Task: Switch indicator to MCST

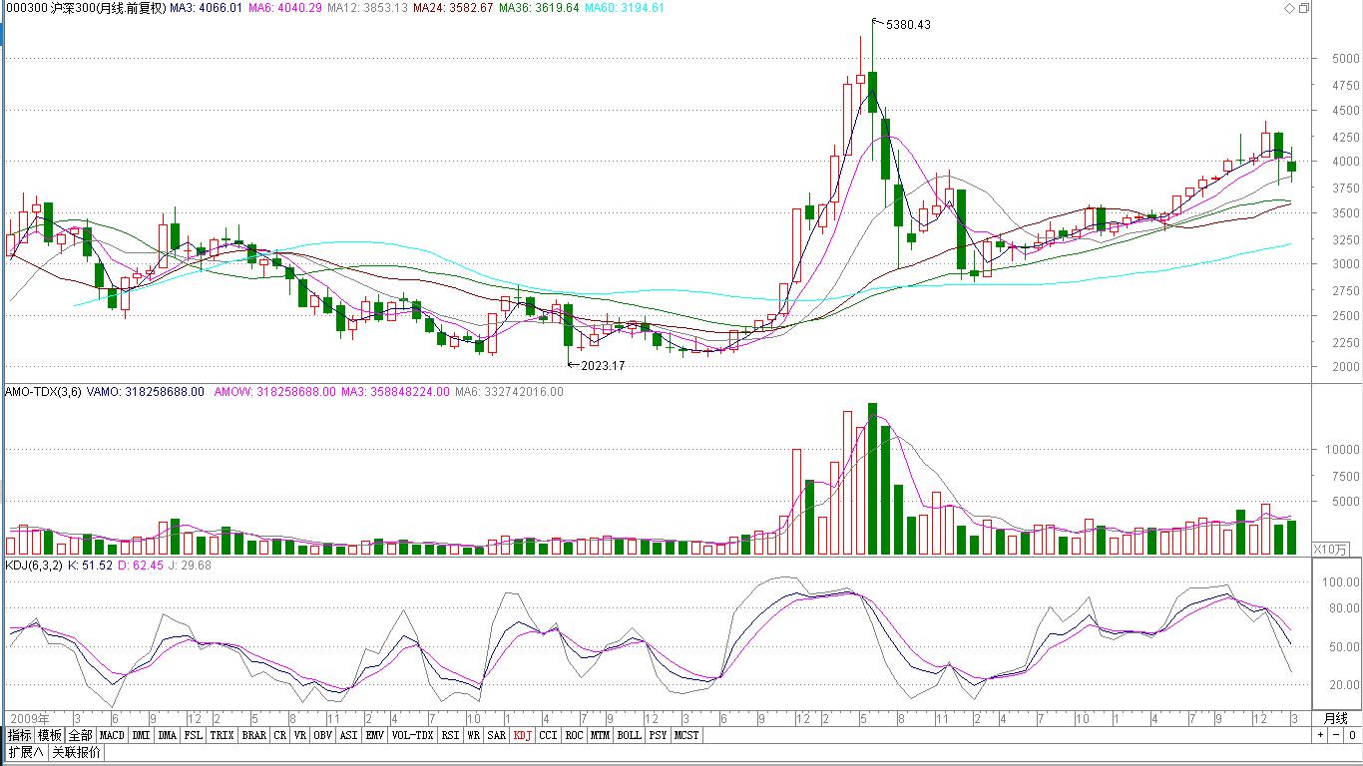Action: coord(686,735)
